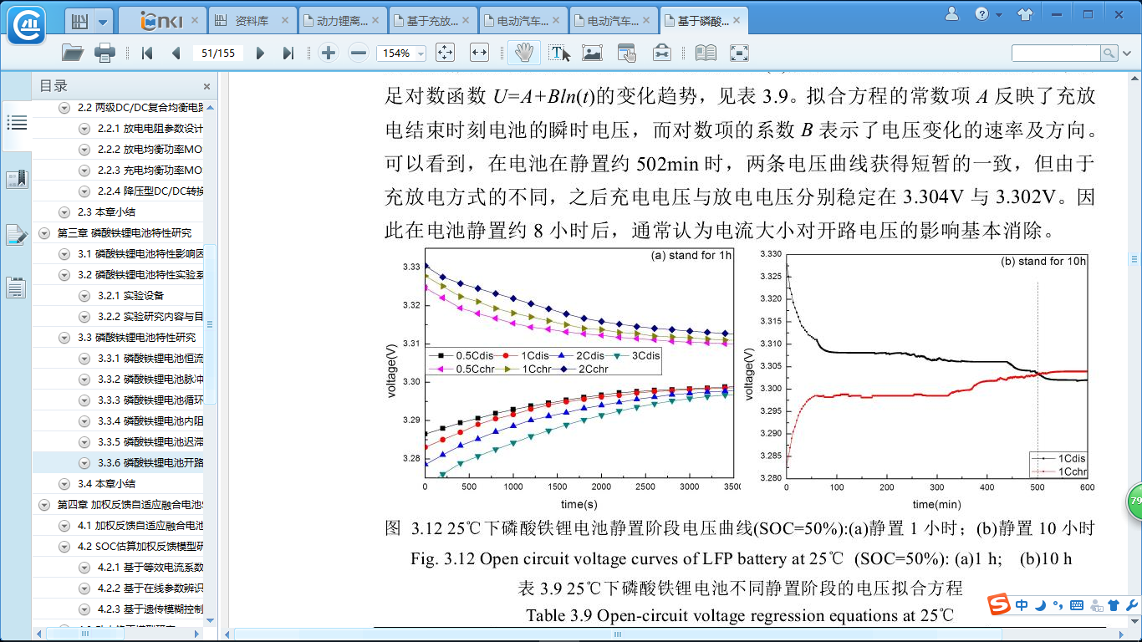Image resolution: width=1142 pixels, height=642 pixels.
Task: Click the zoom in plus button
Action: [329, 53]
